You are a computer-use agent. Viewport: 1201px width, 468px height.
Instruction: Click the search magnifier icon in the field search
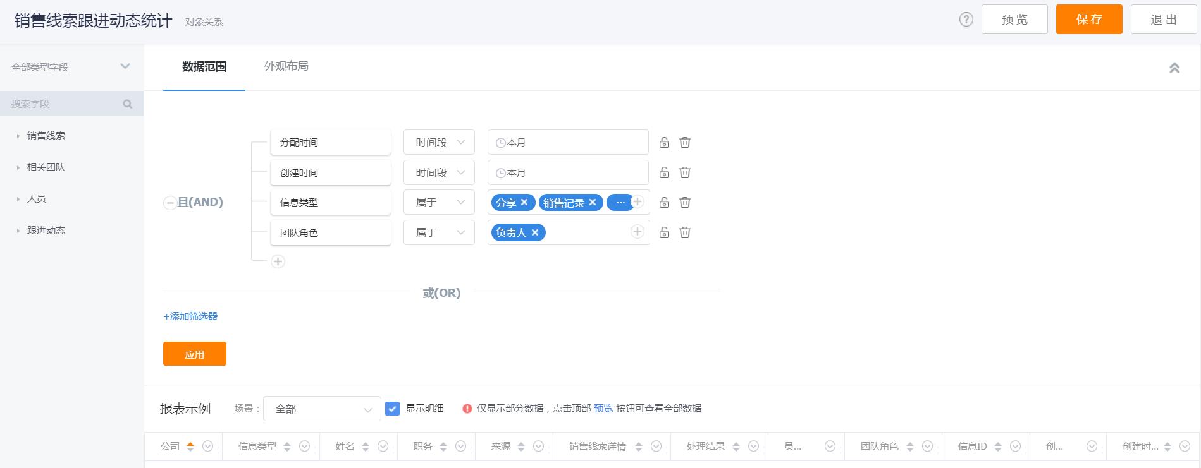click(x=128, y=104)
